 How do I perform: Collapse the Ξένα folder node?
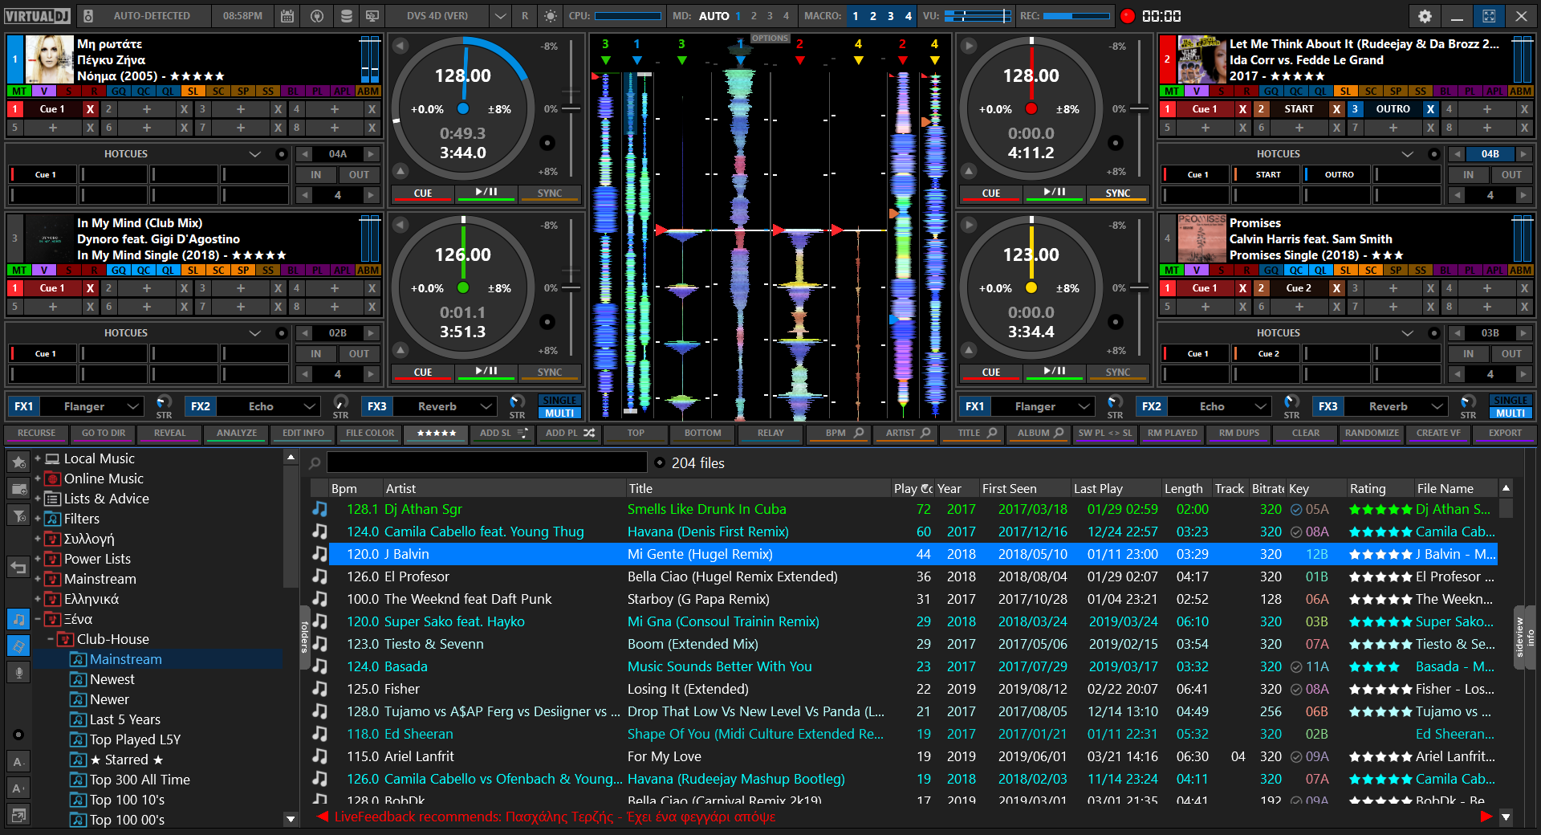pyautogui.click(x=38, y=619)
